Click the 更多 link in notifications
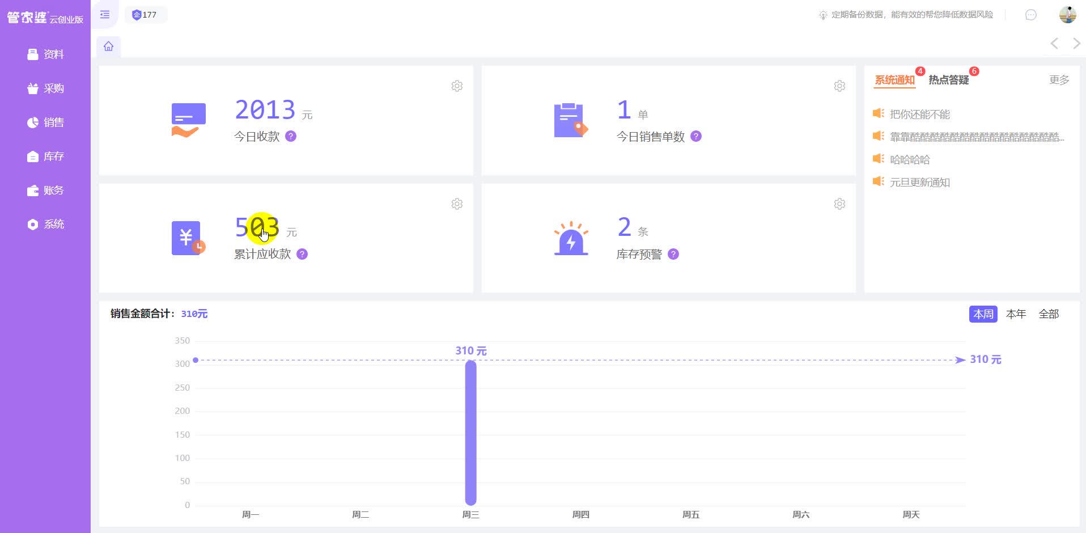Screen dimensions: 1086x533 [1059, 80]
